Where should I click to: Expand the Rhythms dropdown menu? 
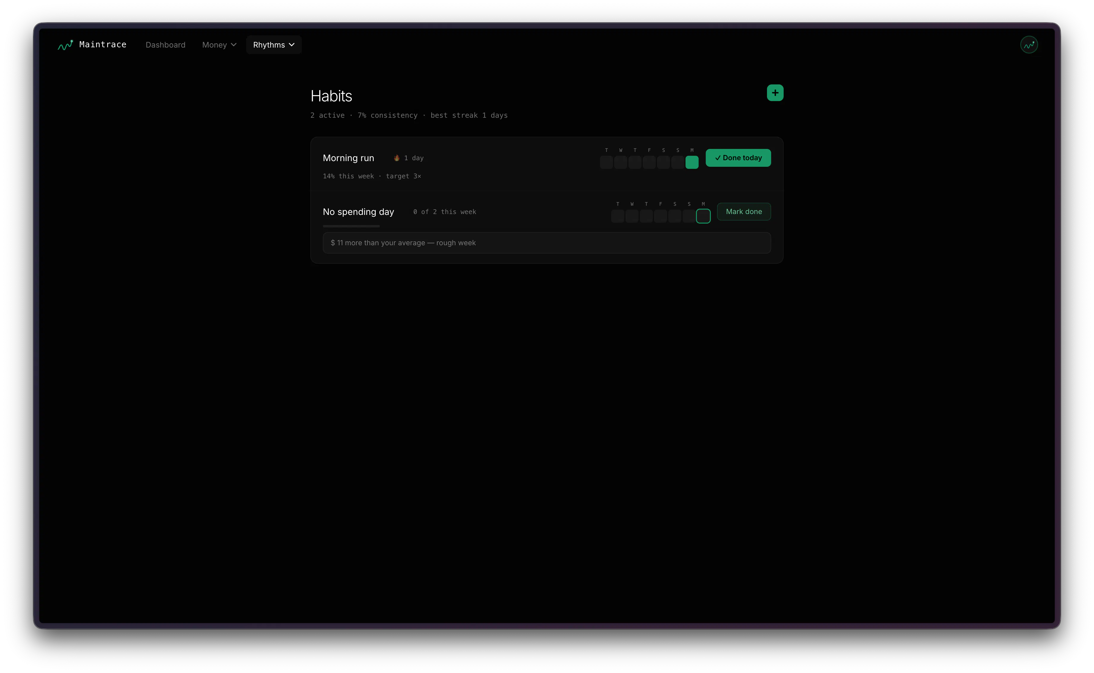[x=274, y=45]
